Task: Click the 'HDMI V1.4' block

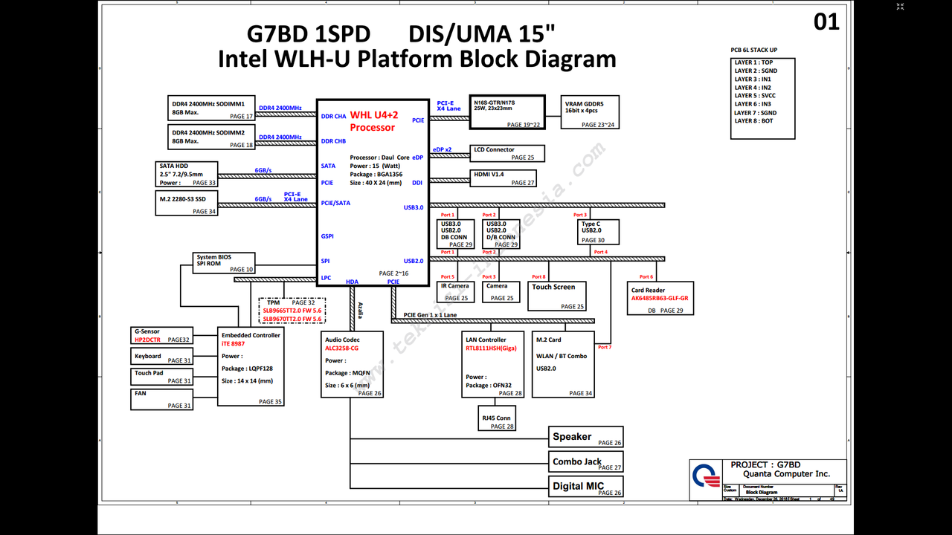Action: click(503, 178)
